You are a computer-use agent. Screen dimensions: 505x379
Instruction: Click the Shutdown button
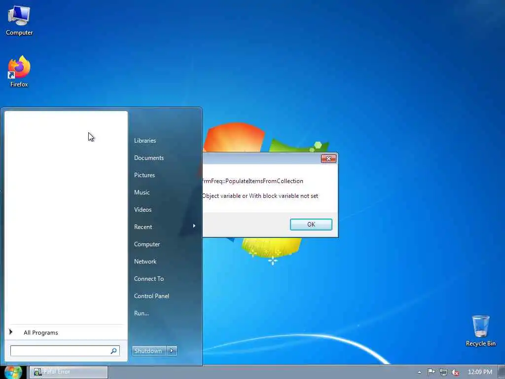pos(149,351)
